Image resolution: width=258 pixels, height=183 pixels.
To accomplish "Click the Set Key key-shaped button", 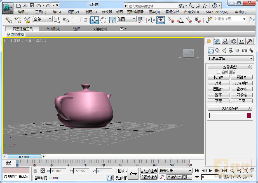I will click(133, 173).
